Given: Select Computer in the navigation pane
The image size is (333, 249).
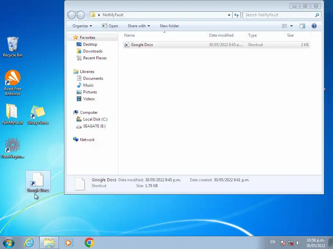Looking at the screenshot, I should 88,113.
